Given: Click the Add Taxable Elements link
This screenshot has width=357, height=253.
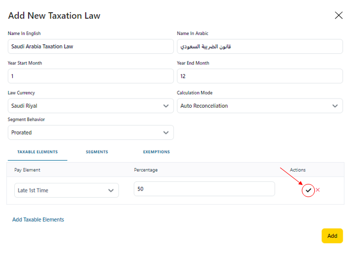Looking at the screenshot, I should click(x=38, y=219).
